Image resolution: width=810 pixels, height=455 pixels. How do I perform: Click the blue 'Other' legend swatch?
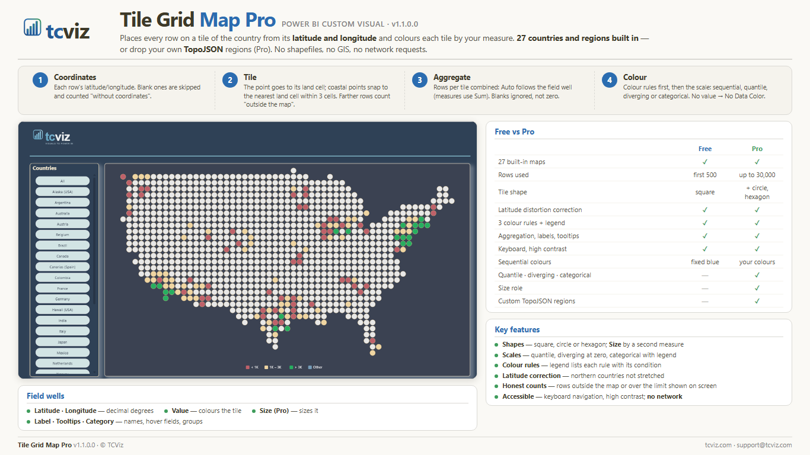click(x=310, y=367)
